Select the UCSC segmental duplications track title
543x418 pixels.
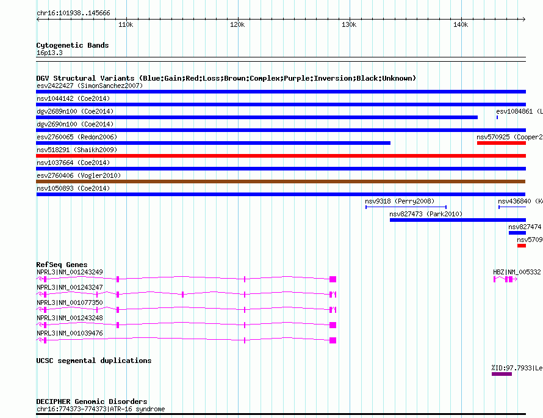click(94, 361)
